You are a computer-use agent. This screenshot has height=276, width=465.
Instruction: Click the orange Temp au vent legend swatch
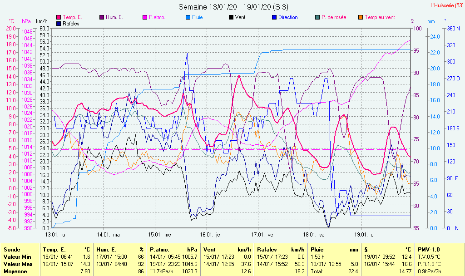361,18
